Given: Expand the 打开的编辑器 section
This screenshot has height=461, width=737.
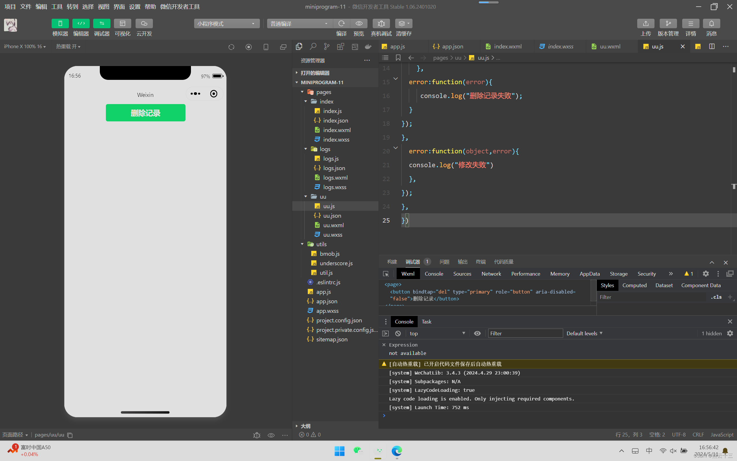Looking at the screenshot, I should point(335,73).
